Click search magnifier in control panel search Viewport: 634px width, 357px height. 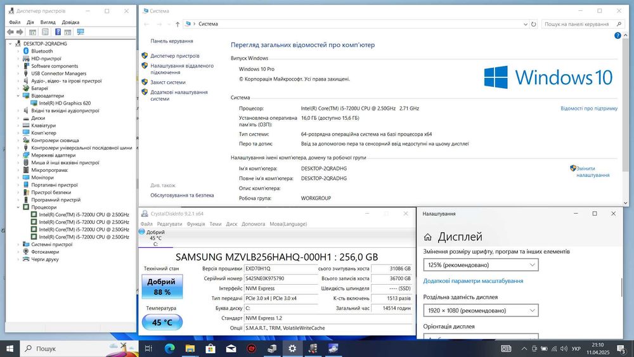point(619,24)
